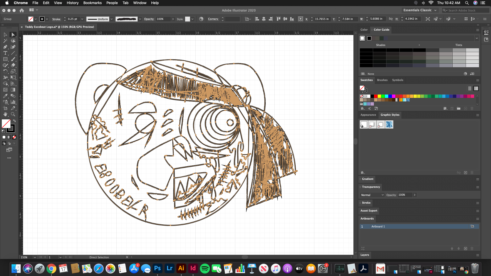Switch to Color tab

pos(364,30)
